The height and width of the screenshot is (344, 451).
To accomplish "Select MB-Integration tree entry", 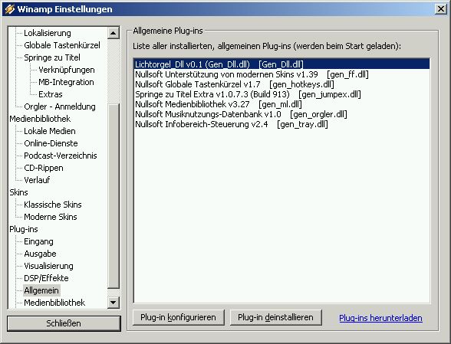I will (x=66, y=82).
